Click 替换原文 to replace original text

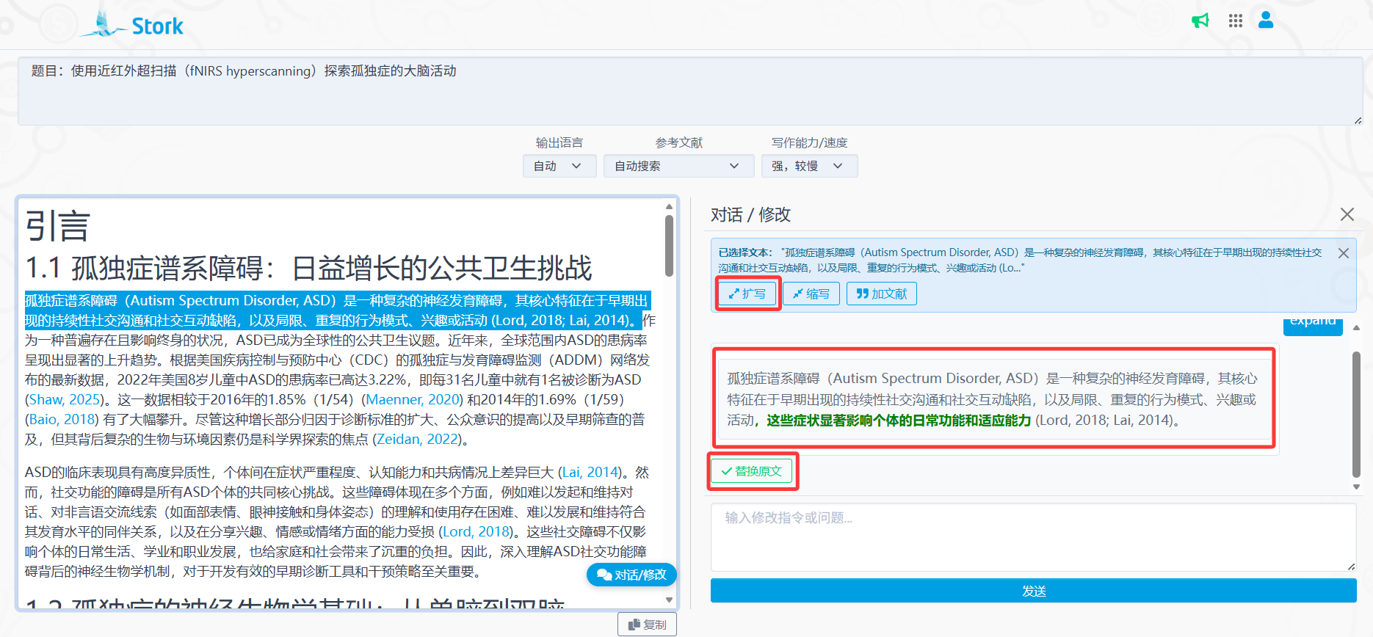(752, 471)
